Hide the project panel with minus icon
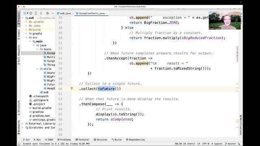The image size is (260, 146). pyautogui.click(x=52, y=13)
